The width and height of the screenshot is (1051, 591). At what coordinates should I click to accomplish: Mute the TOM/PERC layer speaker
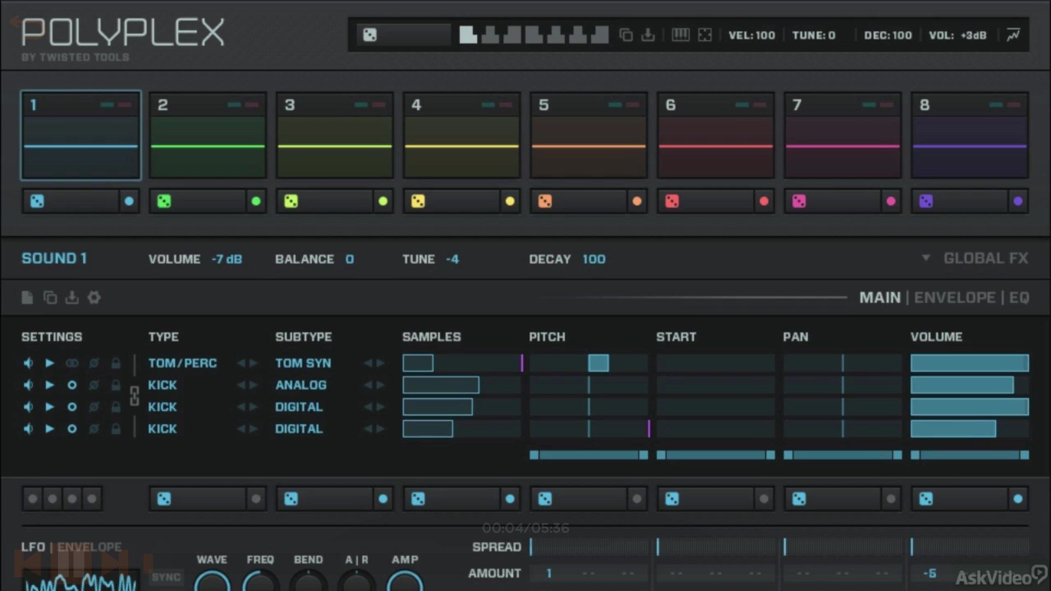[x=28, y=363]
